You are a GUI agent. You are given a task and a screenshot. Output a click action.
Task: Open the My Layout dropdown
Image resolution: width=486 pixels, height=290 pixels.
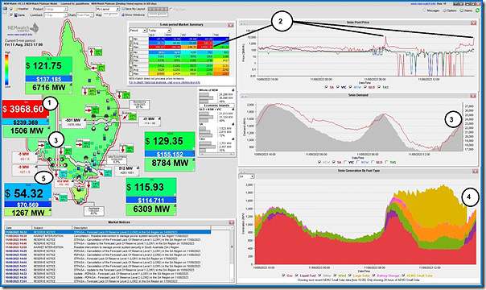108,10
